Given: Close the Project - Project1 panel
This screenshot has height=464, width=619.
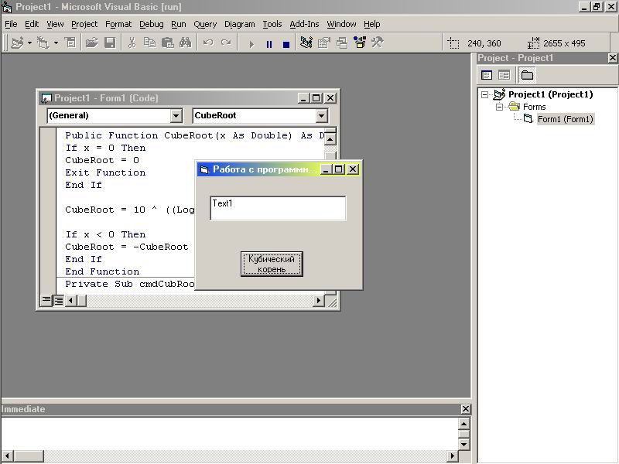Looking at the screenshot, I should click(x=612, y=58).
